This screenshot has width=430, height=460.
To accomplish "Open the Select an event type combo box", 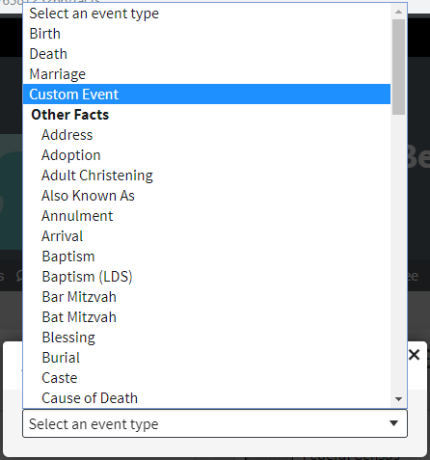I will tap(215, 423).
